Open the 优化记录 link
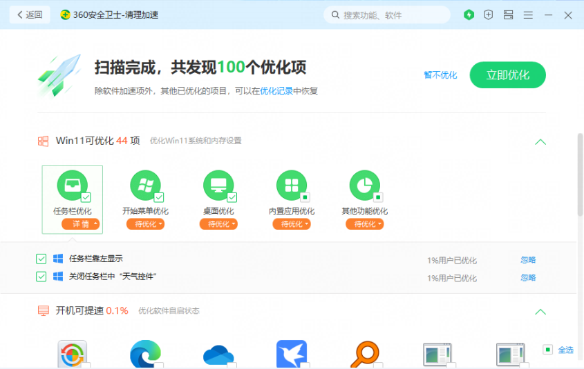This screenshot has height=369, width=584. (x=276, y=91)
